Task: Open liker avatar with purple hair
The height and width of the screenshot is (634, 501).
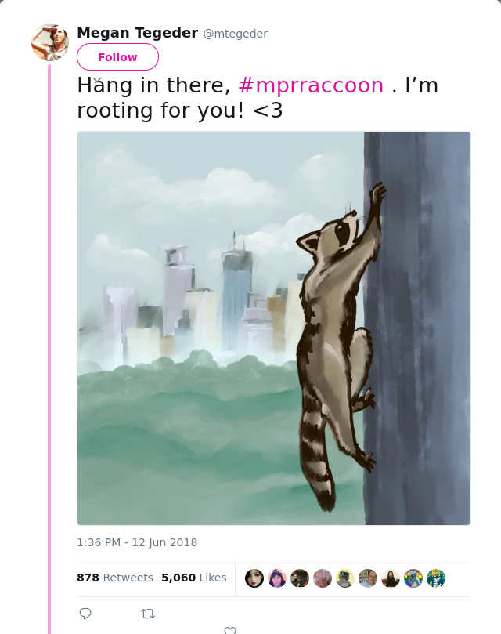Action: [x=277, y=578]
